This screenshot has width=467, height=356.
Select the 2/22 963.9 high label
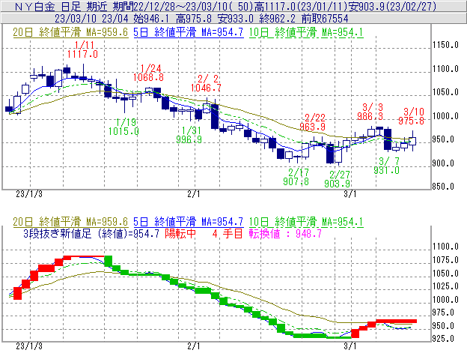[312, 122]
